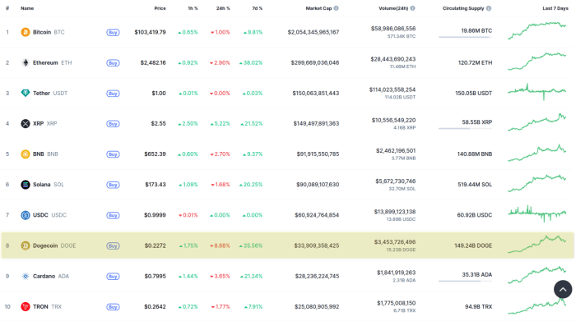Open the Bitcoin name link
Viewport: 576px width, 321px height.
[x=42, y=32]
